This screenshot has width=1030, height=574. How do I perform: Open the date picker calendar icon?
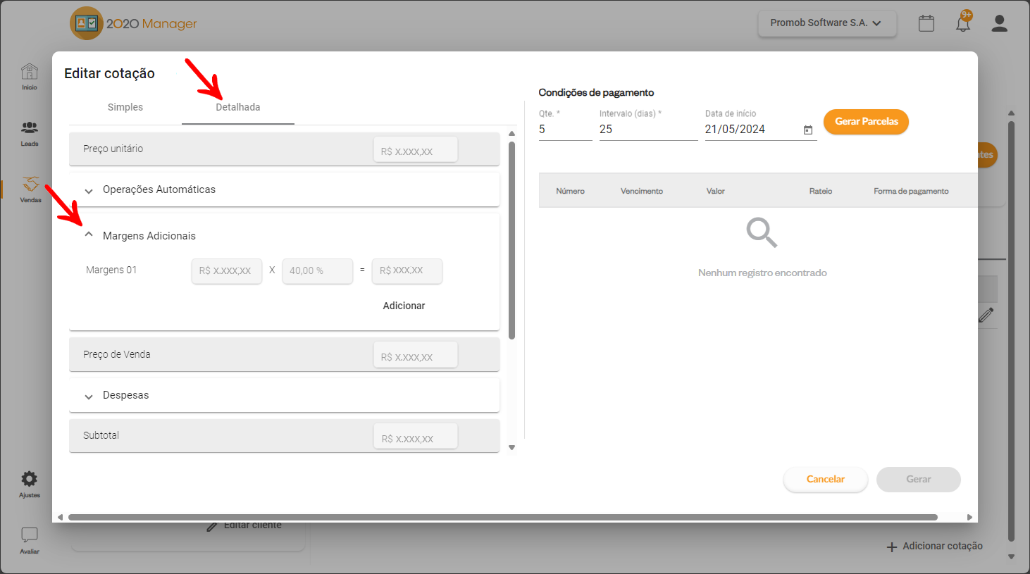pos(808,130)
